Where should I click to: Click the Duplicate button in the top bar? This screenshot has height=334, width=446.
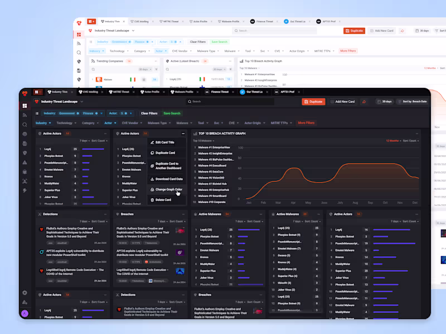[x=314, y=102]
